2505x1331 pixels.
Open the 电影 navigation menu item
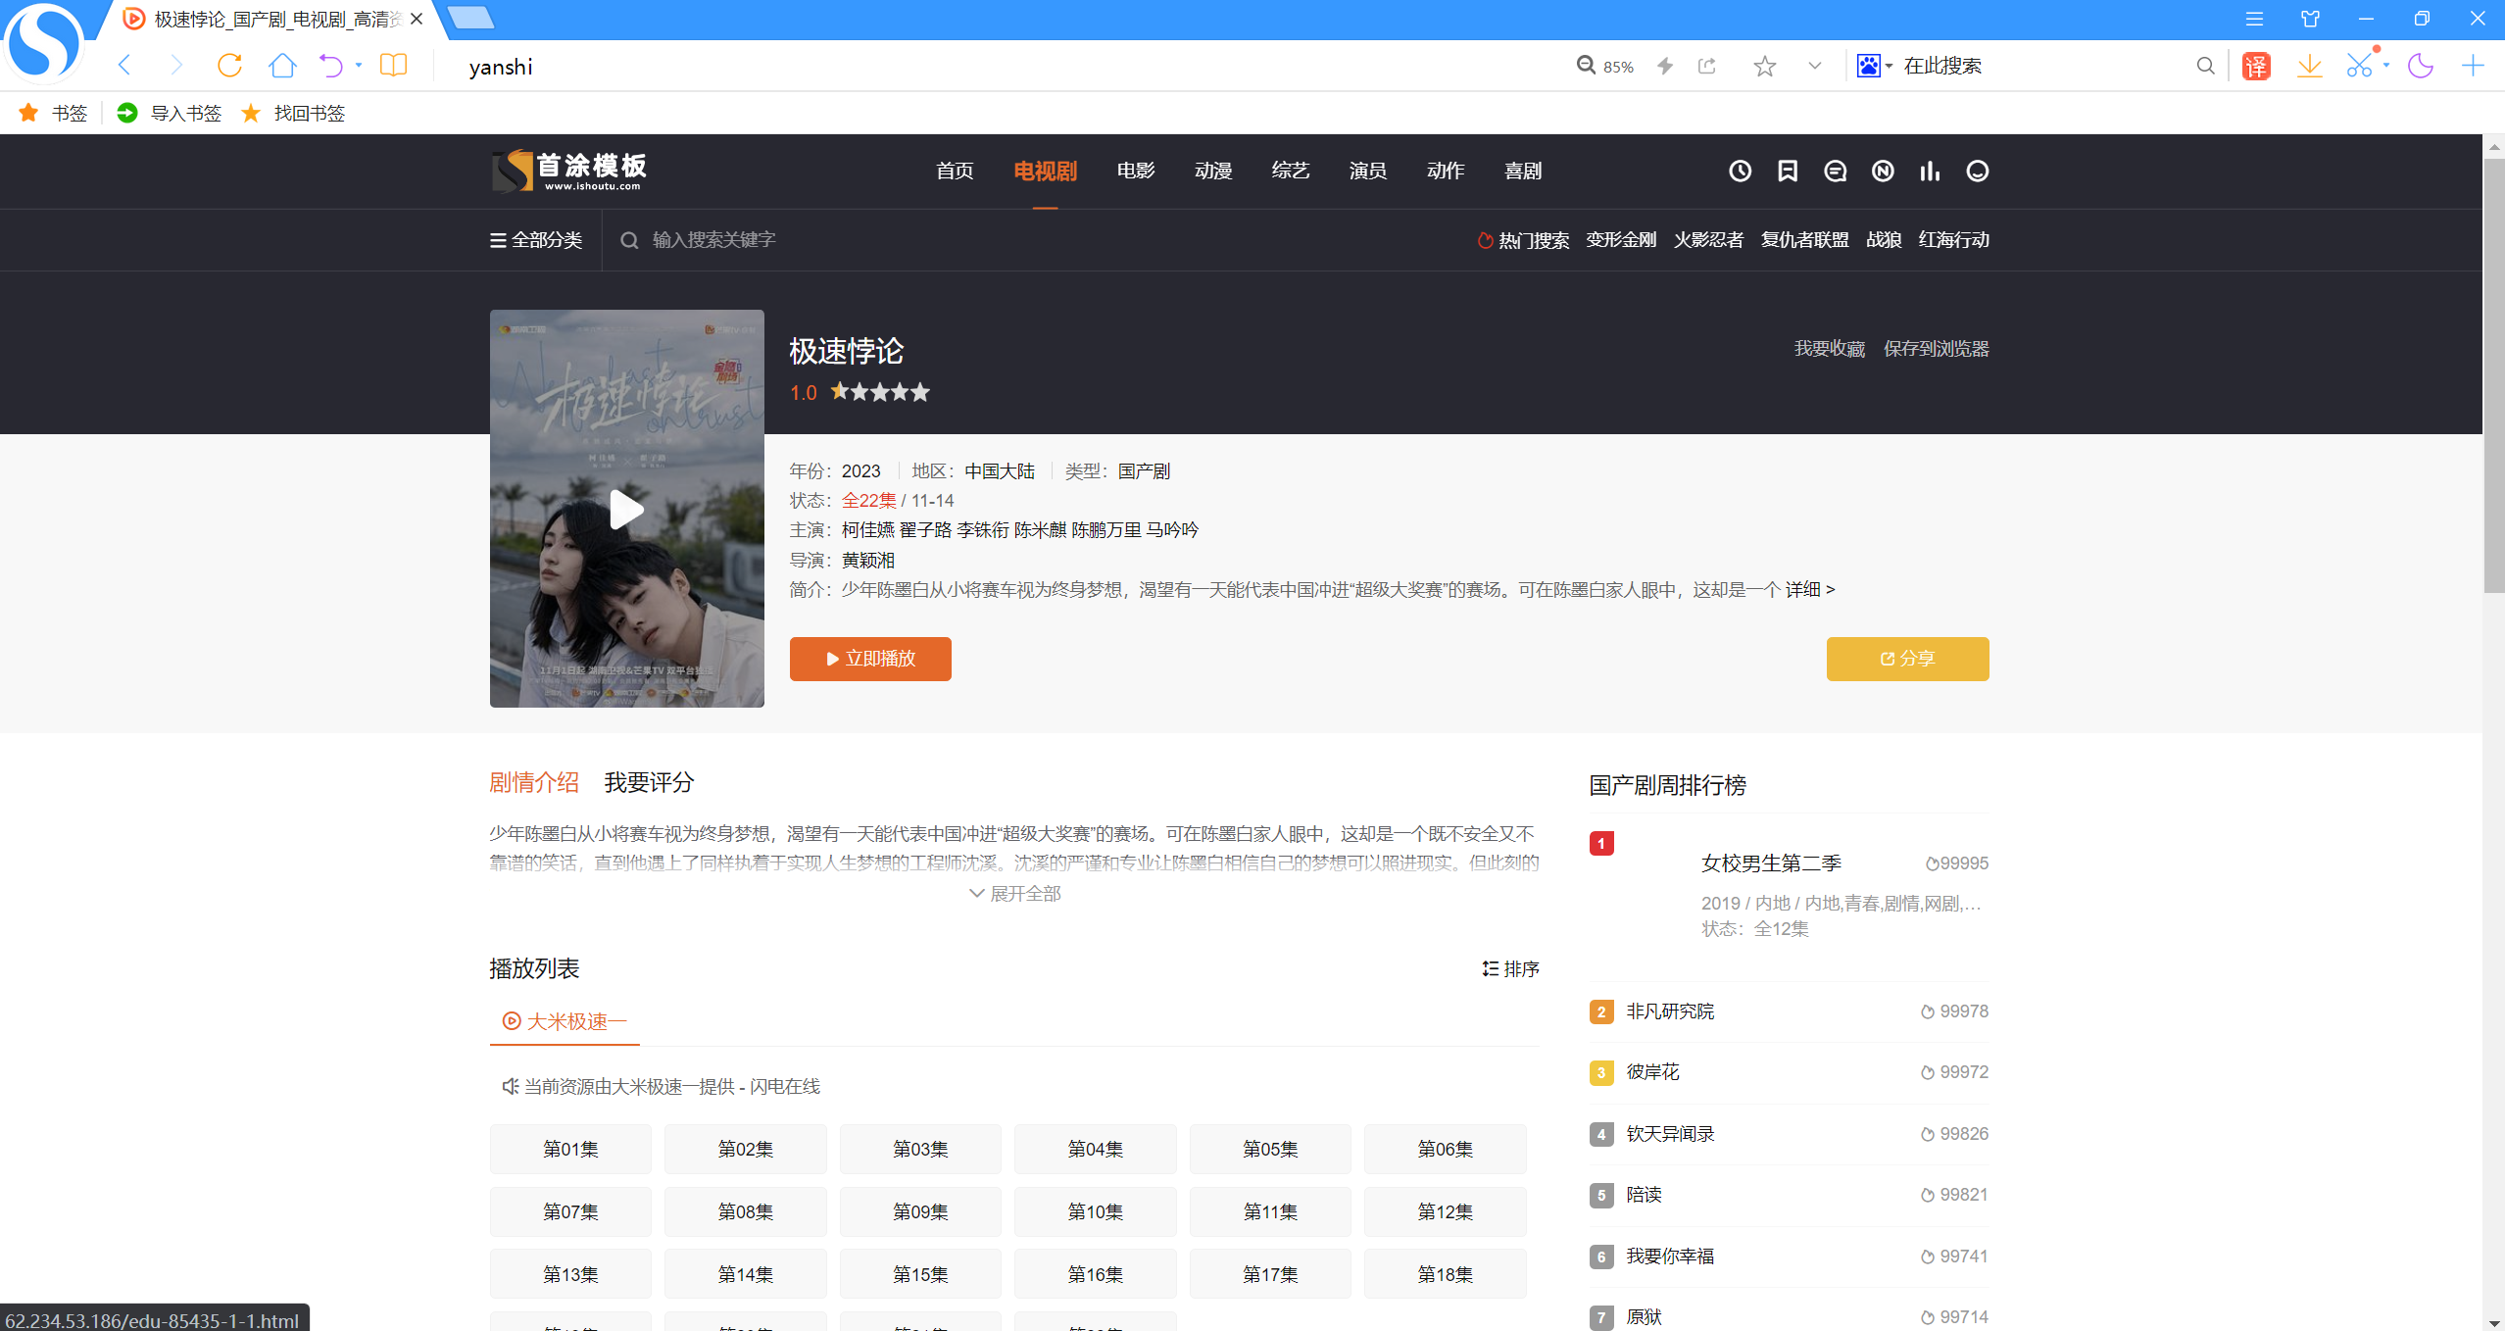coord(1135,172)
